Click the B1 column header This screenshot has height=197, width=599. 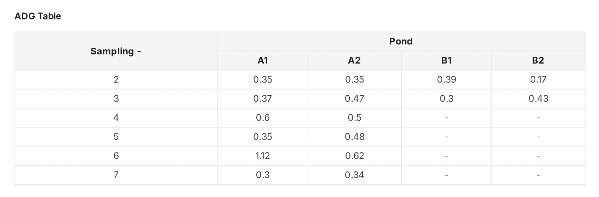tap(446, 60)
